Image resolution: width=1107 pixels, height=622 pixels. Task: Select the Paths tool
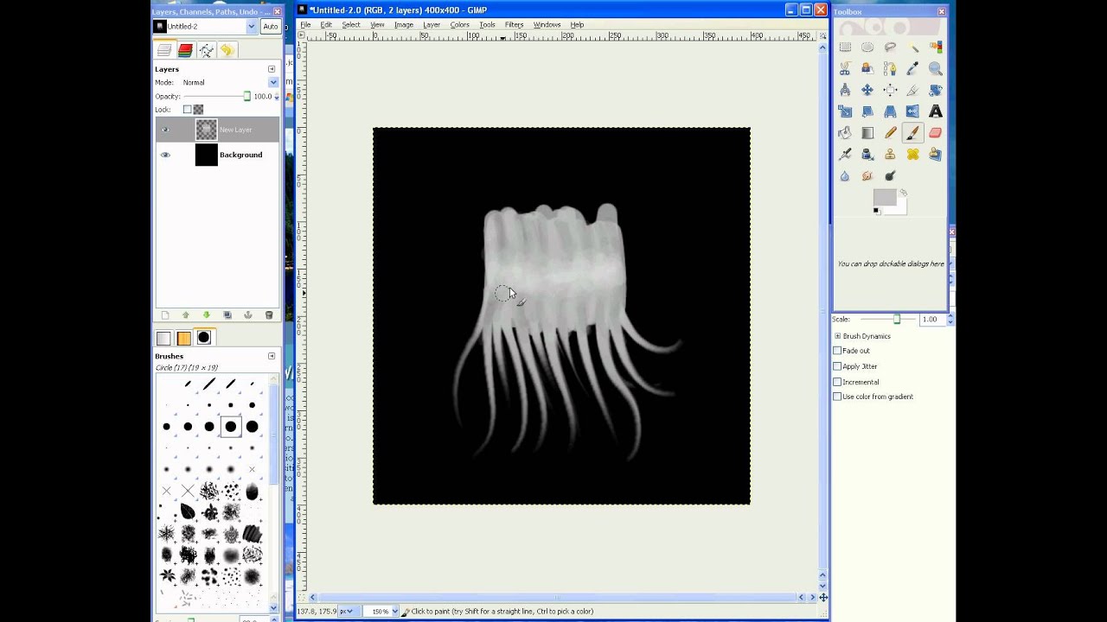(x=890, y=69)
